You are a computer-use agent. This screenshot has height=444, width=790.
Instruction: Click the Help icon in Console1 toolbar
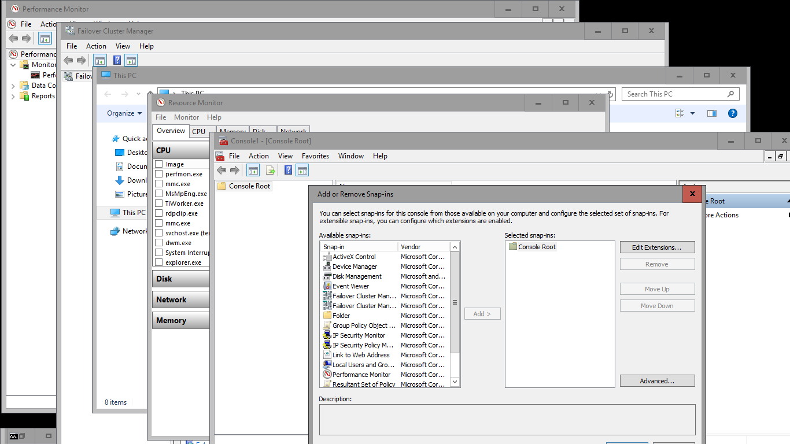288,170
